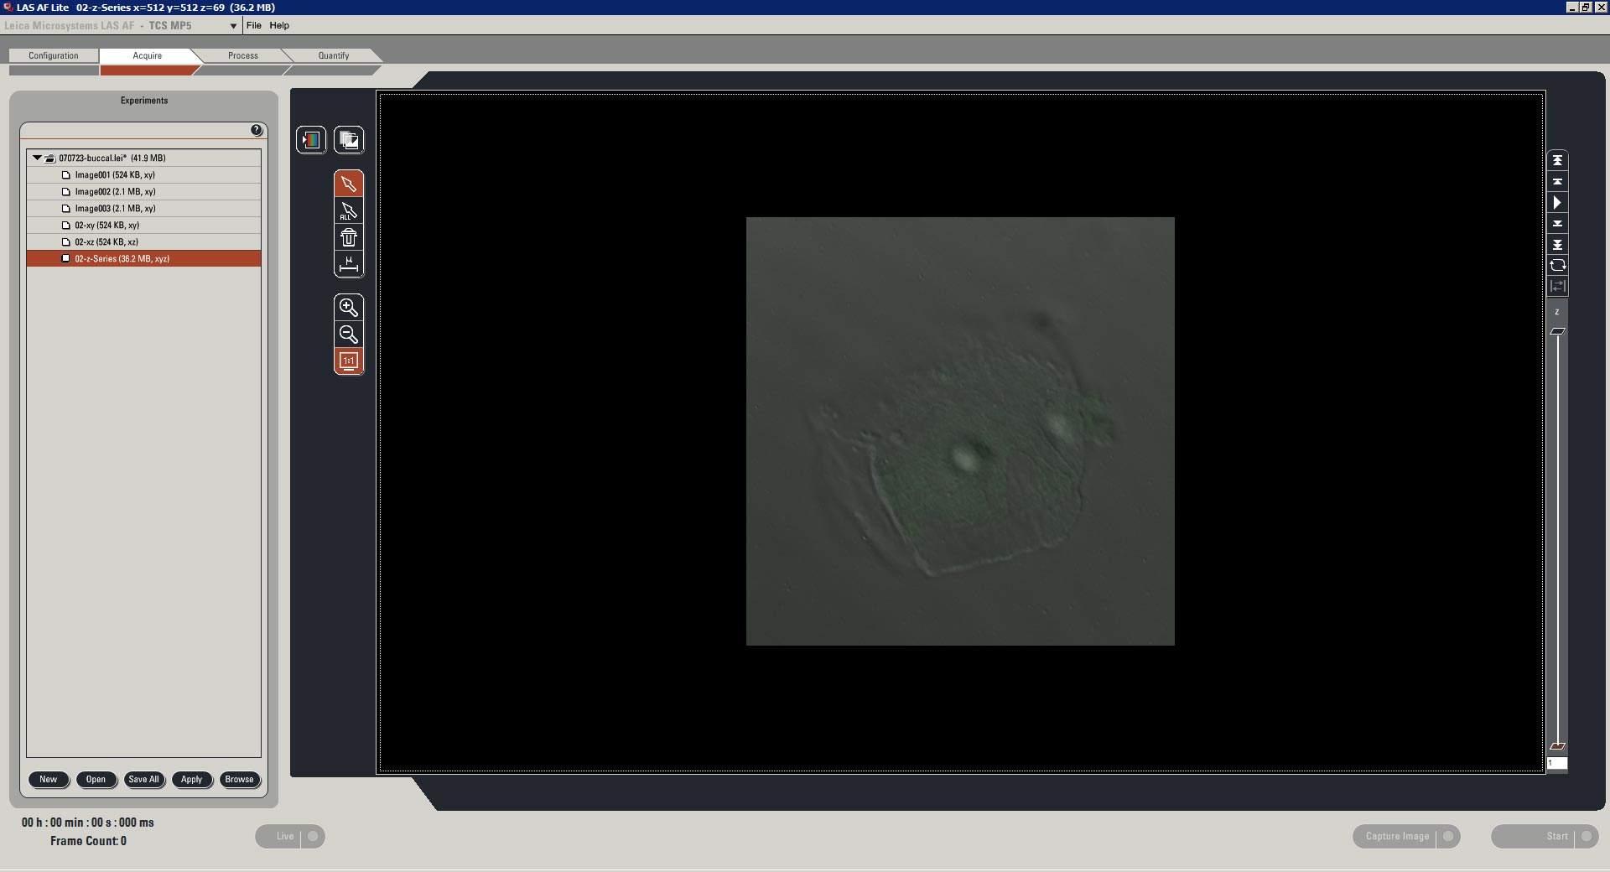Zoom in with the magnifier plus icon
Image resolution: width=1610 pixels, height=872 pixels.
(x=349, y=307)
